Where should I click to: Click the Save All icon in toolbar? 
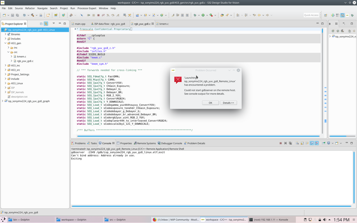coord(17,15)
